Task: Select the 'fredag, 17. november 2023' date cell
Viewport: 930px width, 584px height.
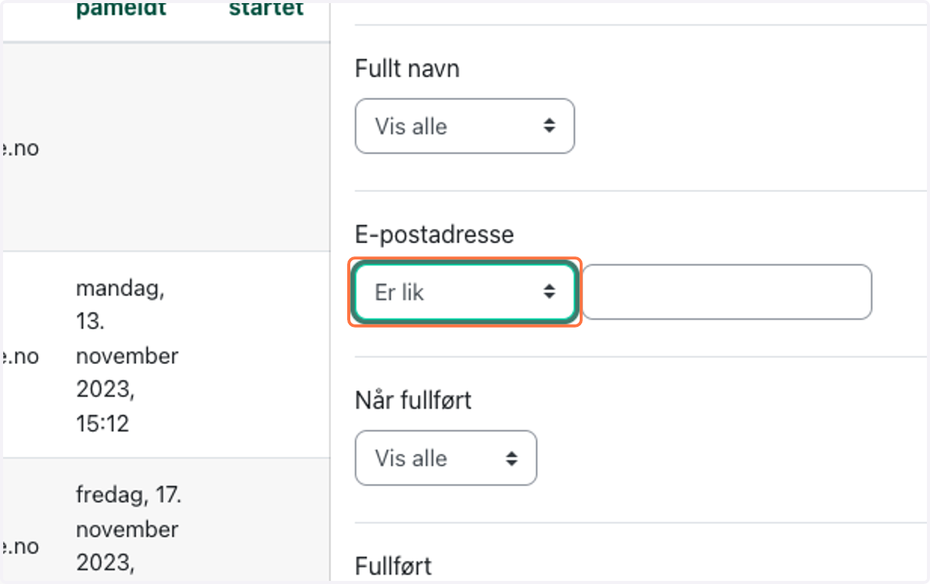Action: coord(129,530)
